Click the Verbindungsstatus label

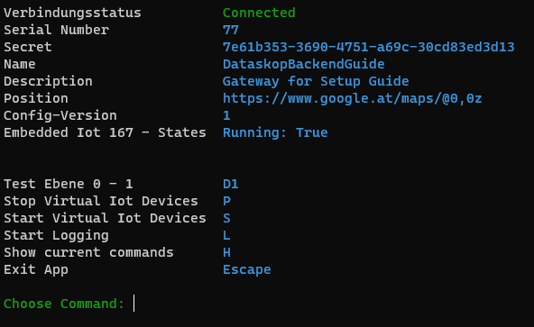click(72, 13)
